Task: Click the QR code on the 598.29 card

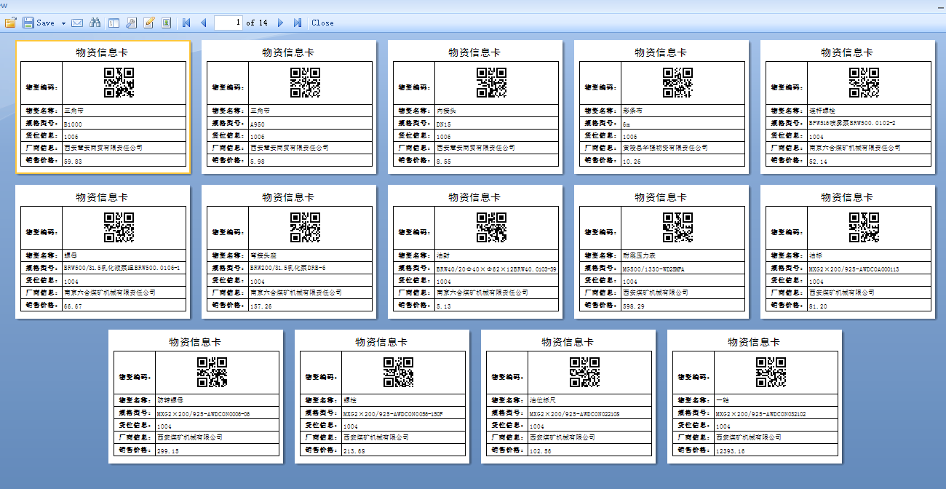Action: 677,227
